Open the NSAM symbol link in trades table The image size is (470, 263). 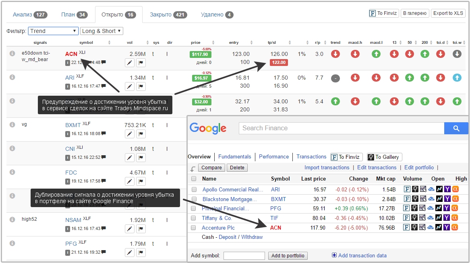pos(73,220)
